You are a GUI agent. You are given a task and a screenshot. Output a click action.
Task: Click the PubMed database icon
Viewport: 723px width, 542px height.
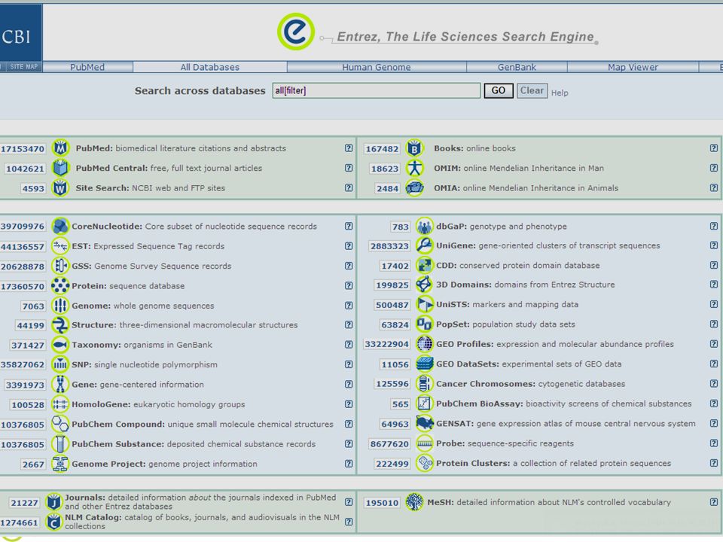[60, 148]
